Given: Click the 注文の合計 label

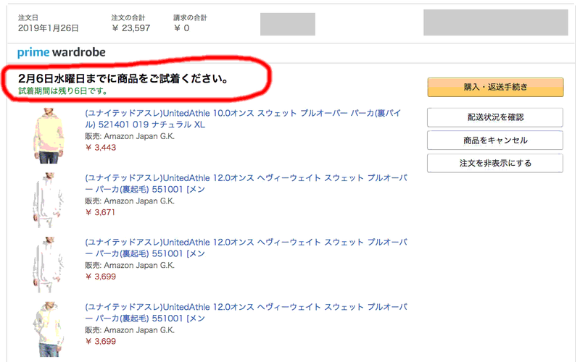Looking at the screenshot, I should tap(128, 17).
